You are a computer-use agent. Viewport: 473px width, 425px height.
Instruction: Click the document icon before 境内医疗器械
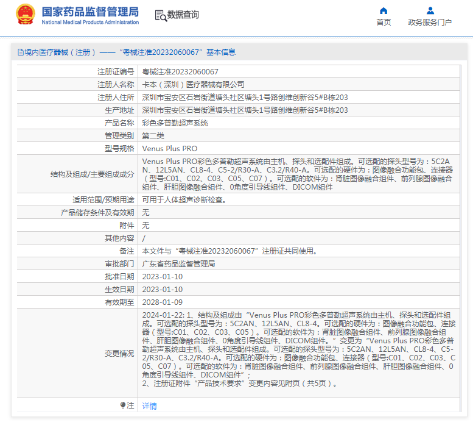21,52
